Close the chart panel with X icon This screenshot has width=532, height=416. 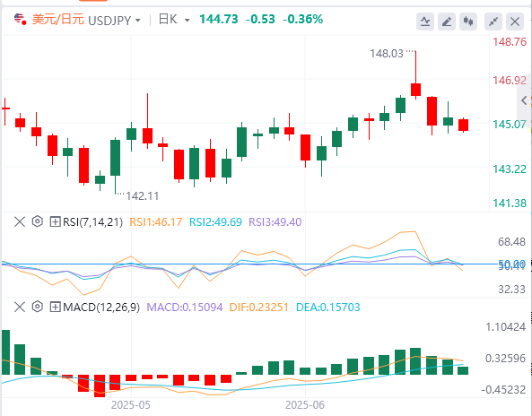(515, 22)
